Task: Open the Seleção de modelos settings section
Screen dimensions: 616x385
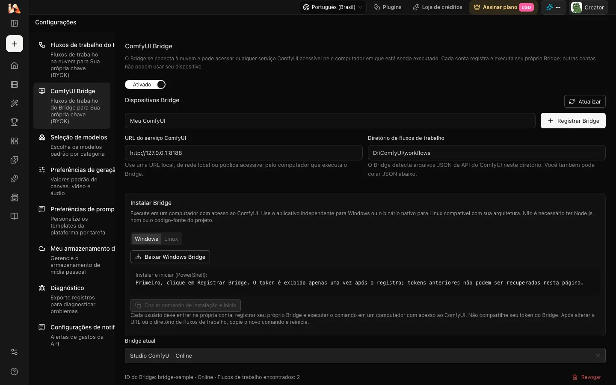Action: pyautogui.click(x=72, y=145)
